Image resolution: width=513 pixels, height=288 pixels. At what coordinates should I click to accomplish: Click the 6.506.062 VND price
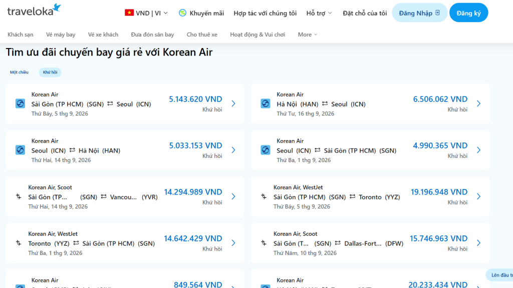440,99
